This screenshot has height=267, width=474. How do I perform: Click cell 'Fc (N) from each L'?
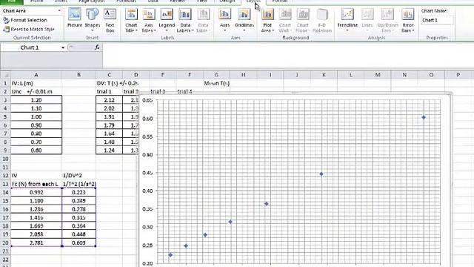(36, 184)
